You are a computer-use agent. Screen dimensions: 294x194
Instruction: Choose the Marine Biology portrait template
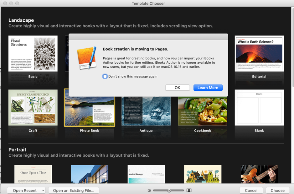(x=146, y=174)
